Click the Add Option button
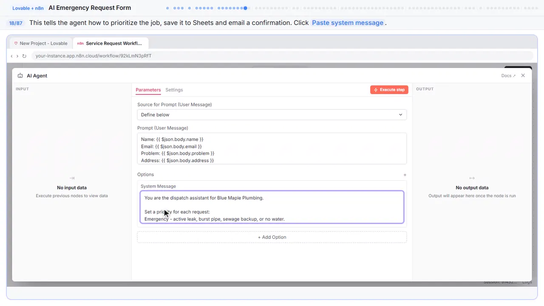Screen dimensions: 544x306 pyautogui.click(x=272, y=237)
